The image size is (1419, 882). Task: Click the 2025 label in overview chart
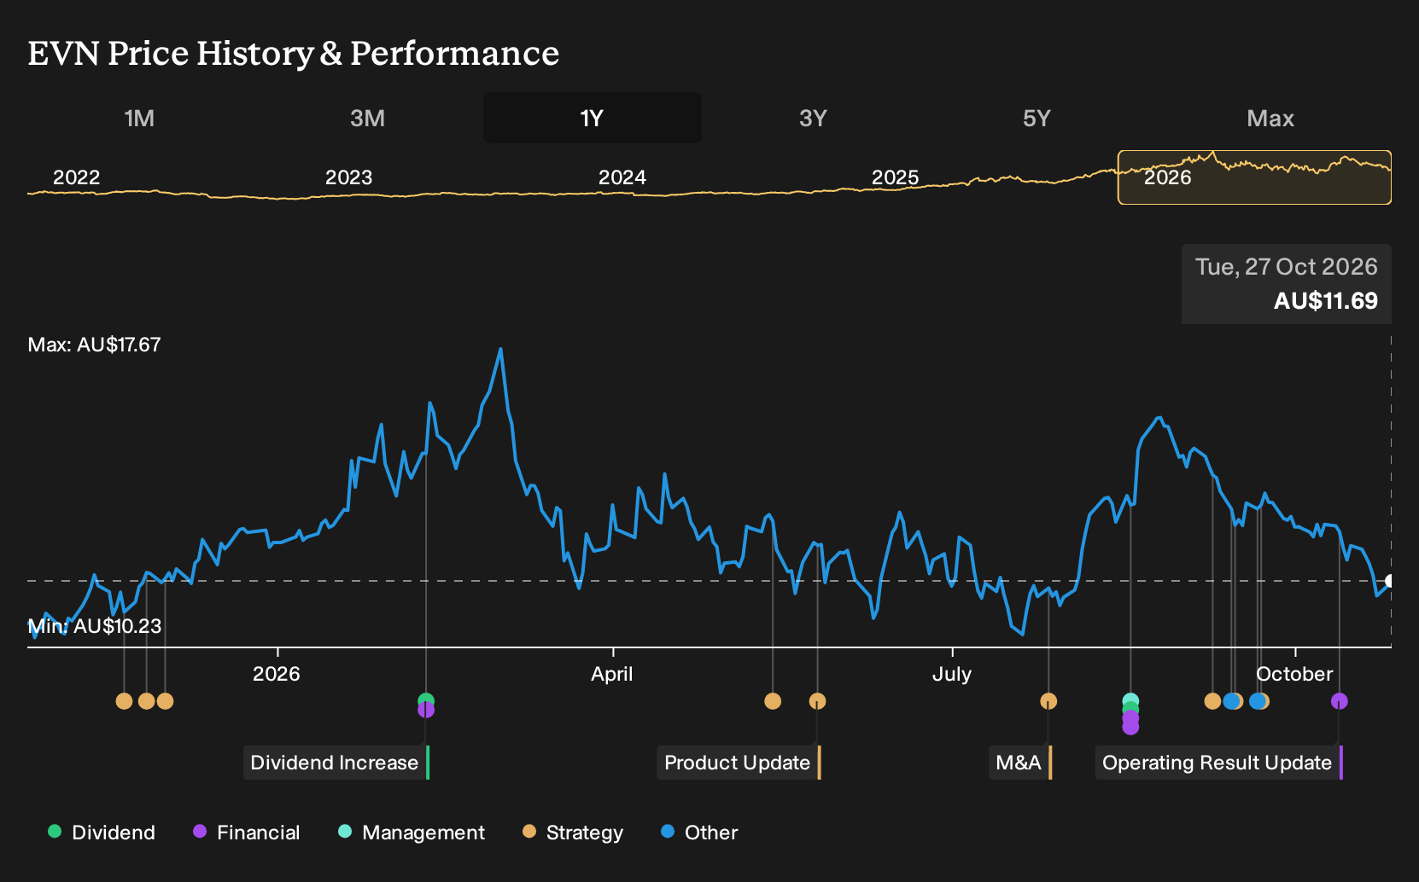[895, 177]
